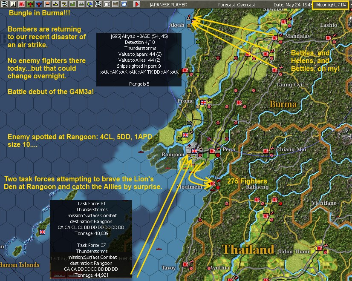Select the Japanese base icon at Mandalay
The width and height of the screenshot is (352, 281).
(x=275, y=37)
